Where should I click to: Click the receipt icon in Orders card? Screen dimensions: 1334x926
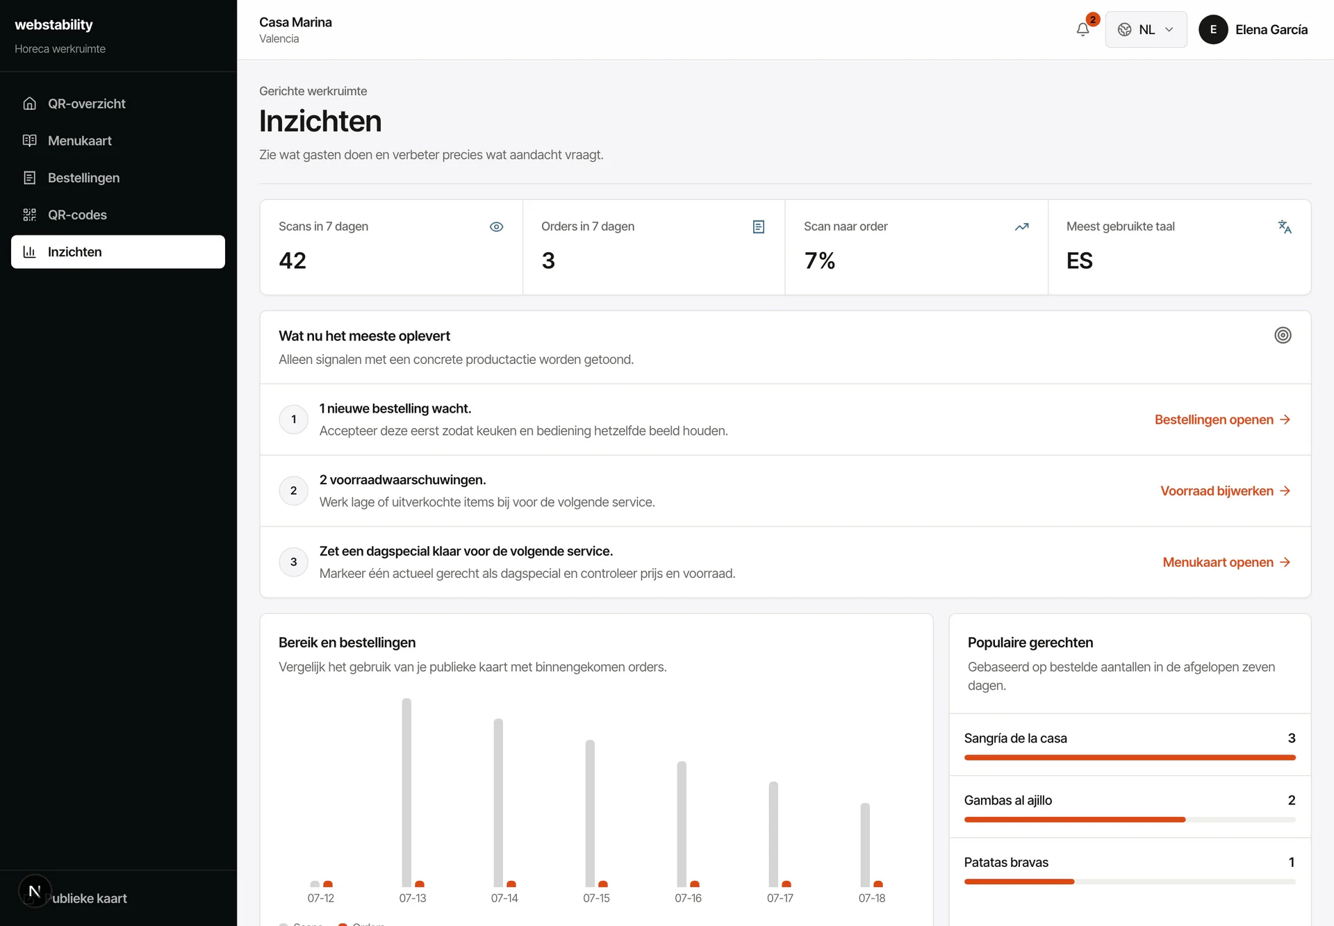(x=759, y=226)
